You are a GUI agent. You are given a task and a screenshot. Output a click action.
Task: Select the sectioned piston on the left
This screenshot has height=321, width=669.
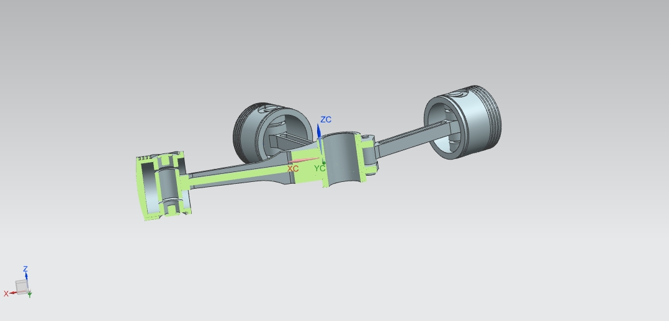(x=163, y=185)
